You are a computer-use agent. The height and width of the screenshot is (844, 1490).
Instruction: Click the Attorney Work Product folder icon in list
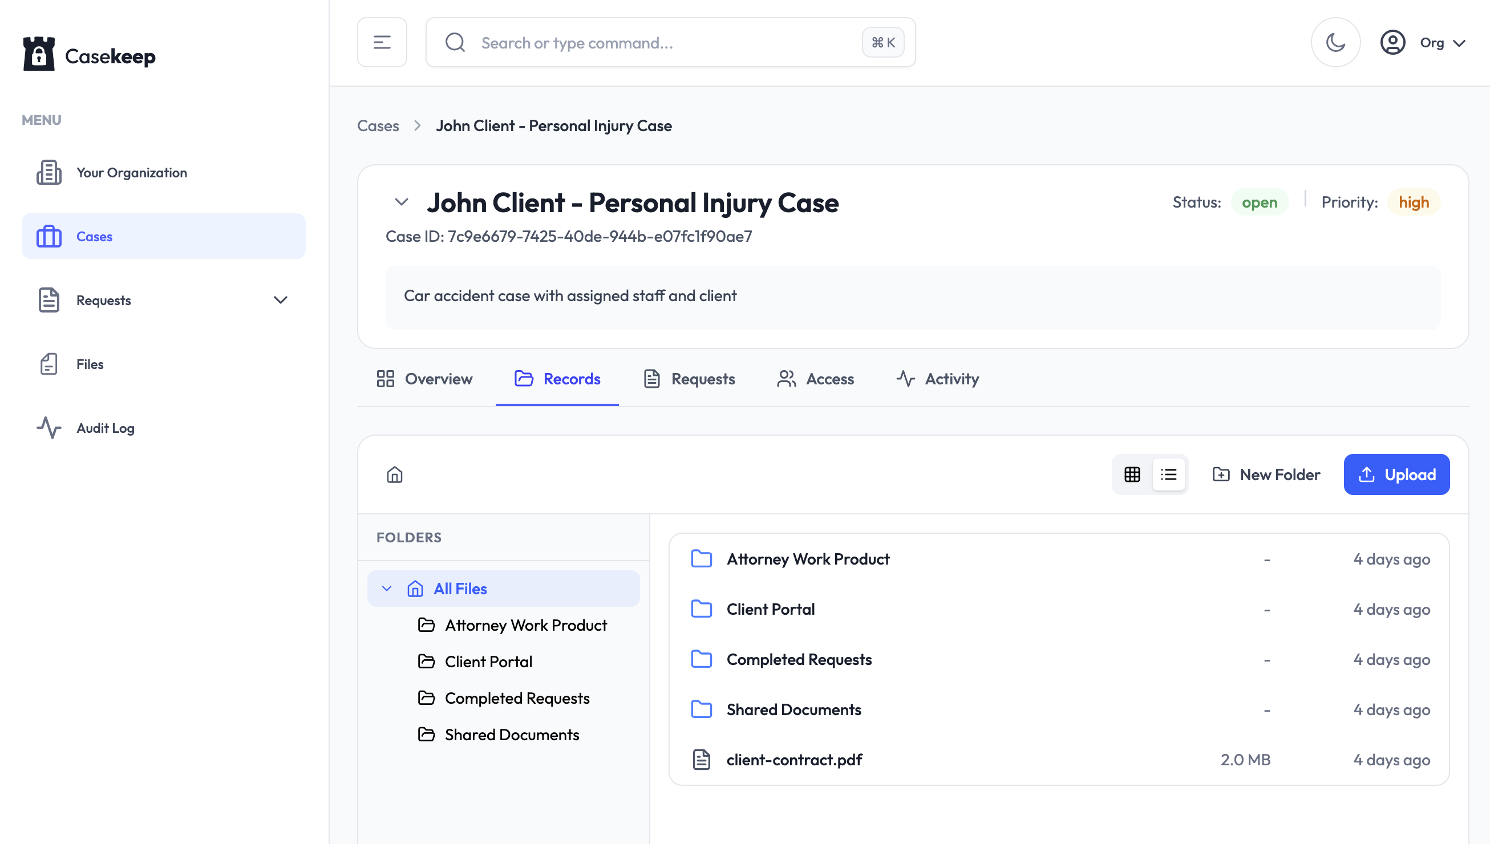pyautogui.click(x=702, y=559)
